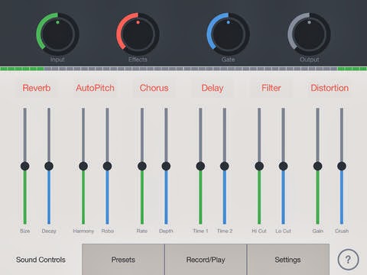Toggle the Reverb effect
This screenshot has width=367, height=275.
(x=37, y=88)
